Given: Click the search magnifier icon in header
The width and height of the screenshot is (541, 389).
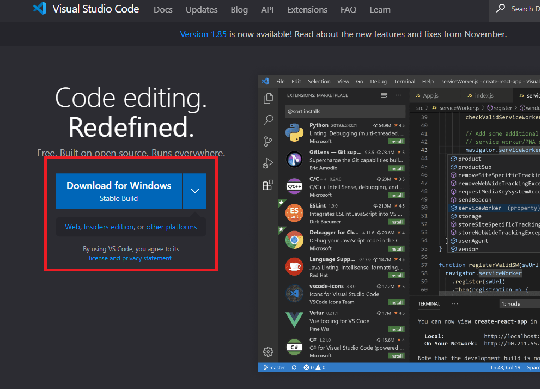Looking at the screenshot, I should click(x=501, y=8).
